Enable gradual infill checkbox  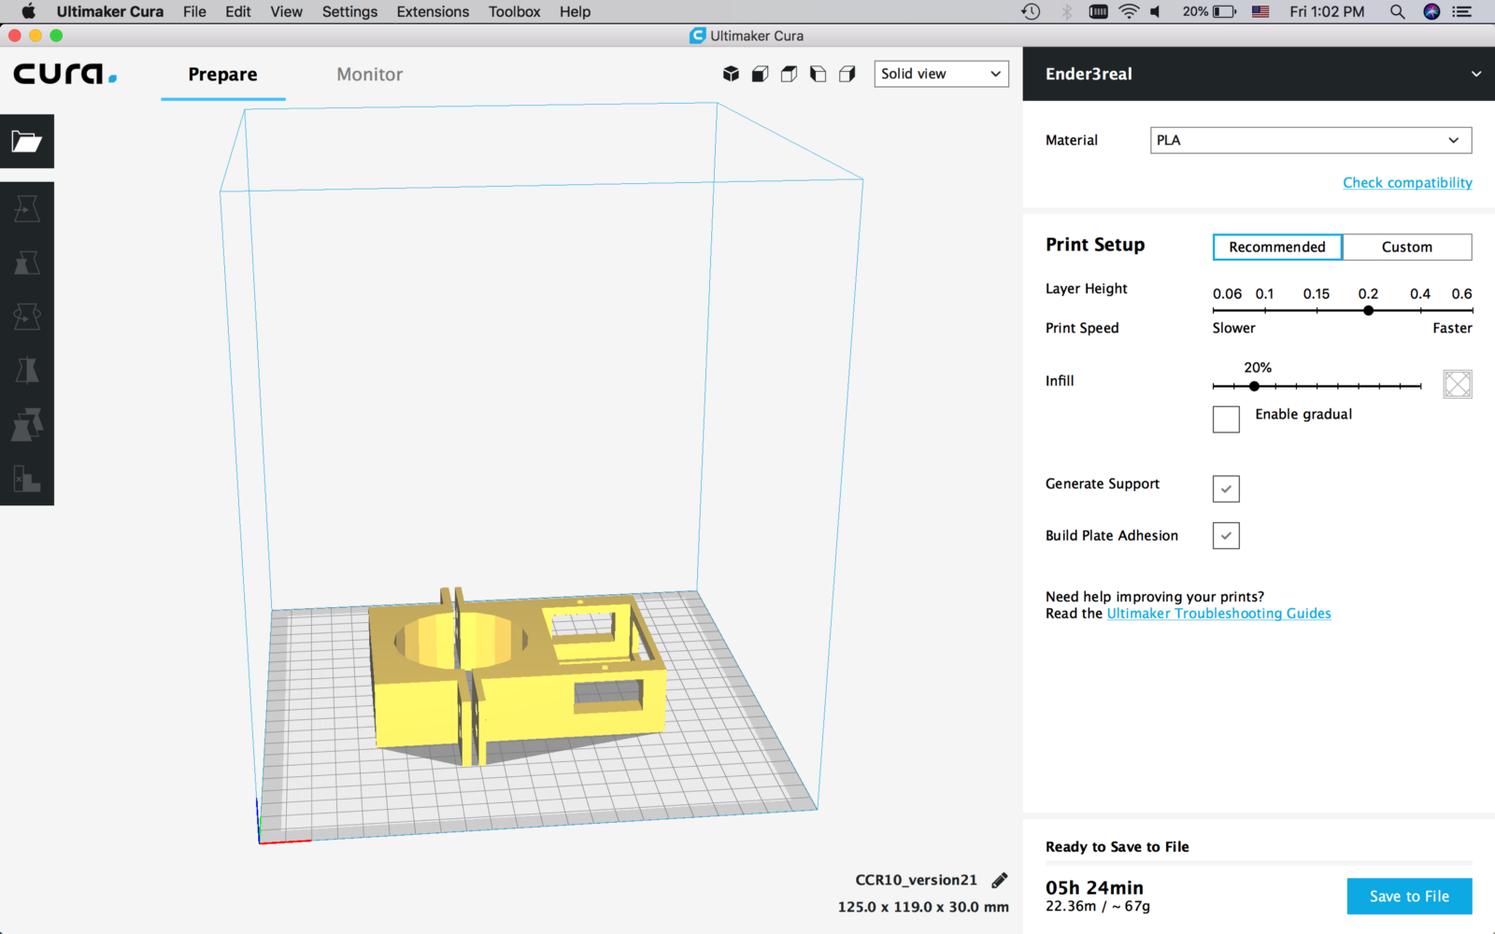click(x=1226, y=418)
